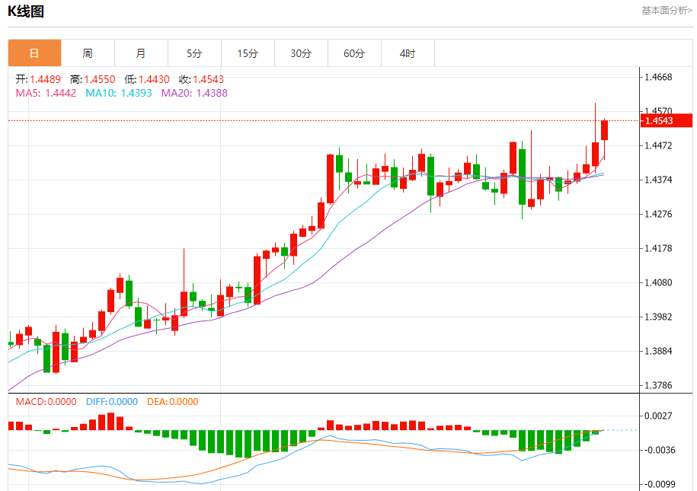This screenshot has width=697, height=491.
Task: Open the 60分 timeframe tab
Action: point(355,53)
